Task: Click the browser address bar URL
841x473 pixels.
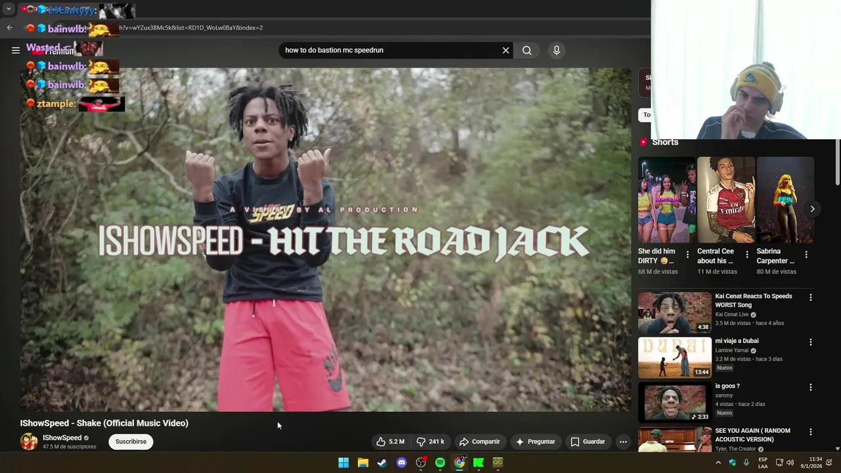Action: [191, 28]
